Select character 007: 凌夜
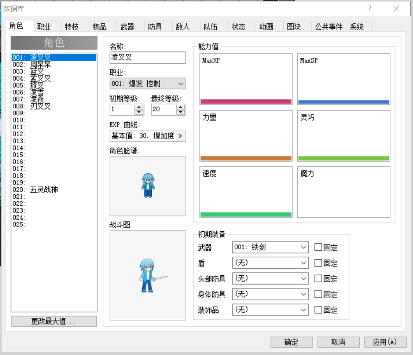Viewport: 413px width, 355px height. pyautogui.click(x=54, y=99)
